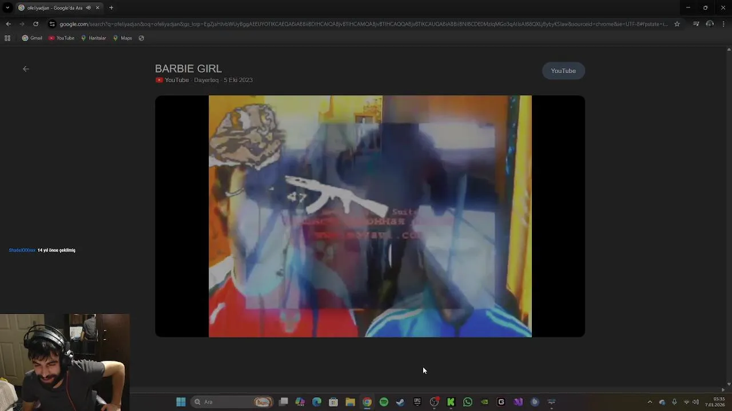The image size is (732, 411).
Task: Open Task View from taskbar
Action: 283,402
